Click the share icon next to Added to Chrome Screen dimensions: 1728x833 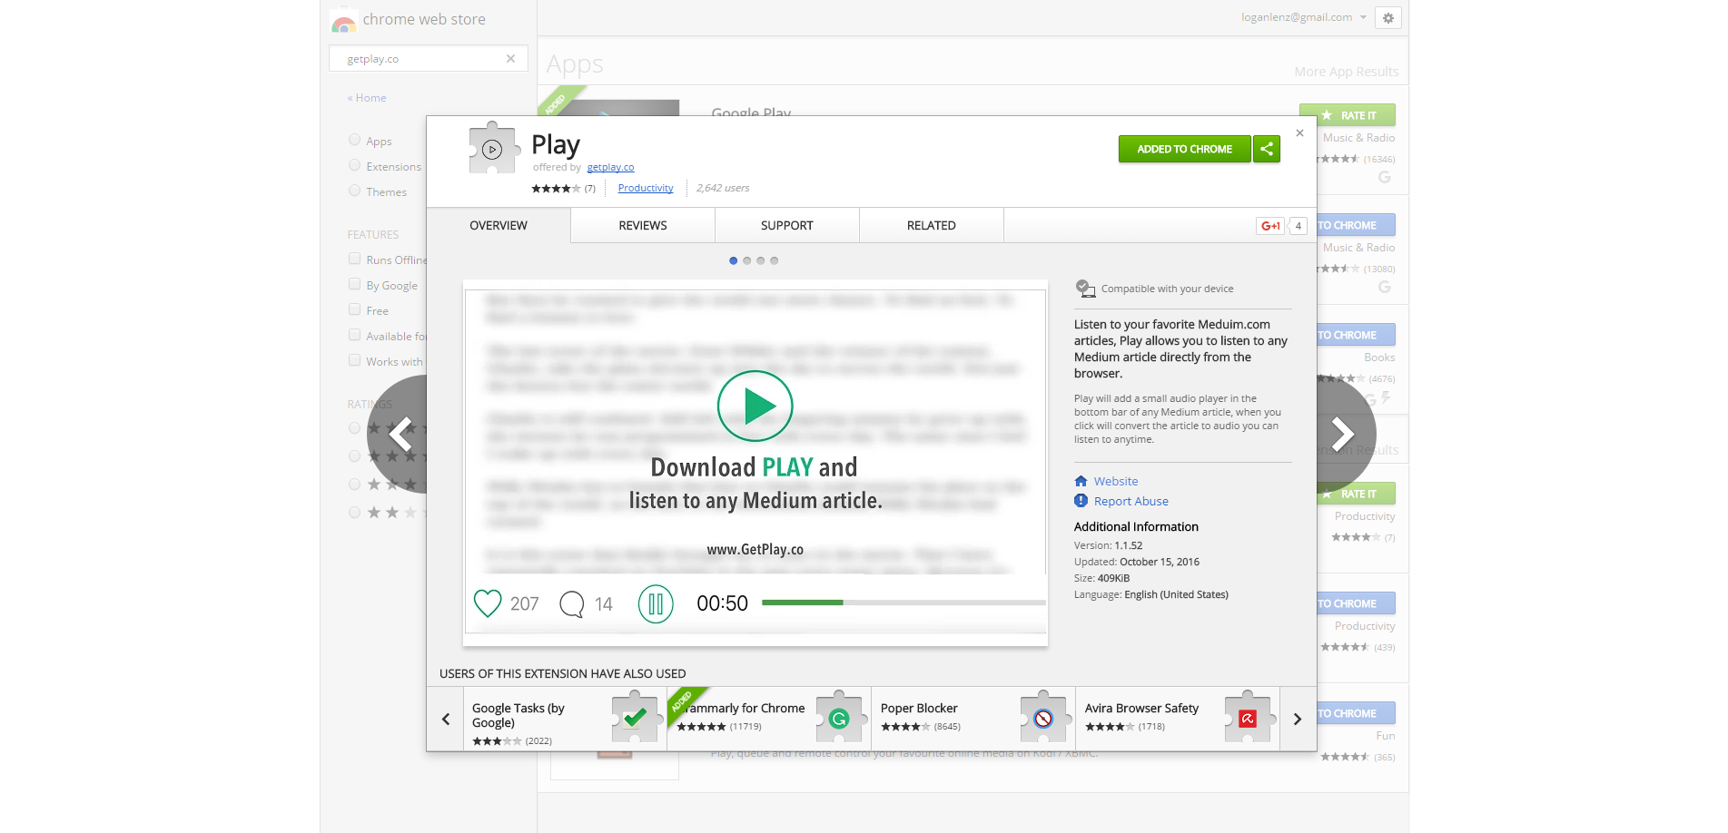[1267, 149]
